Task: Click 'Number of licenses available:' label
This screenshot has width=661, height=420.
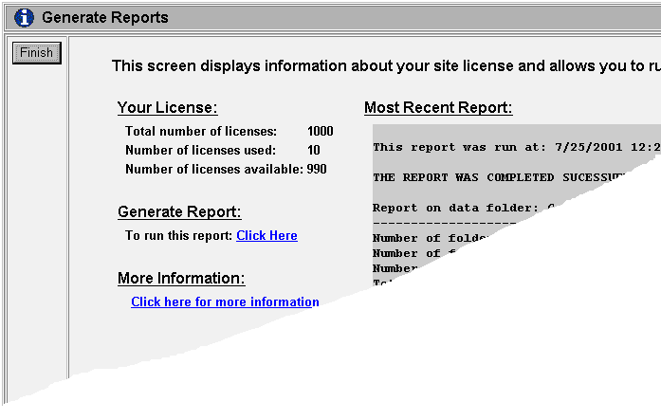Action: (213, 169)
